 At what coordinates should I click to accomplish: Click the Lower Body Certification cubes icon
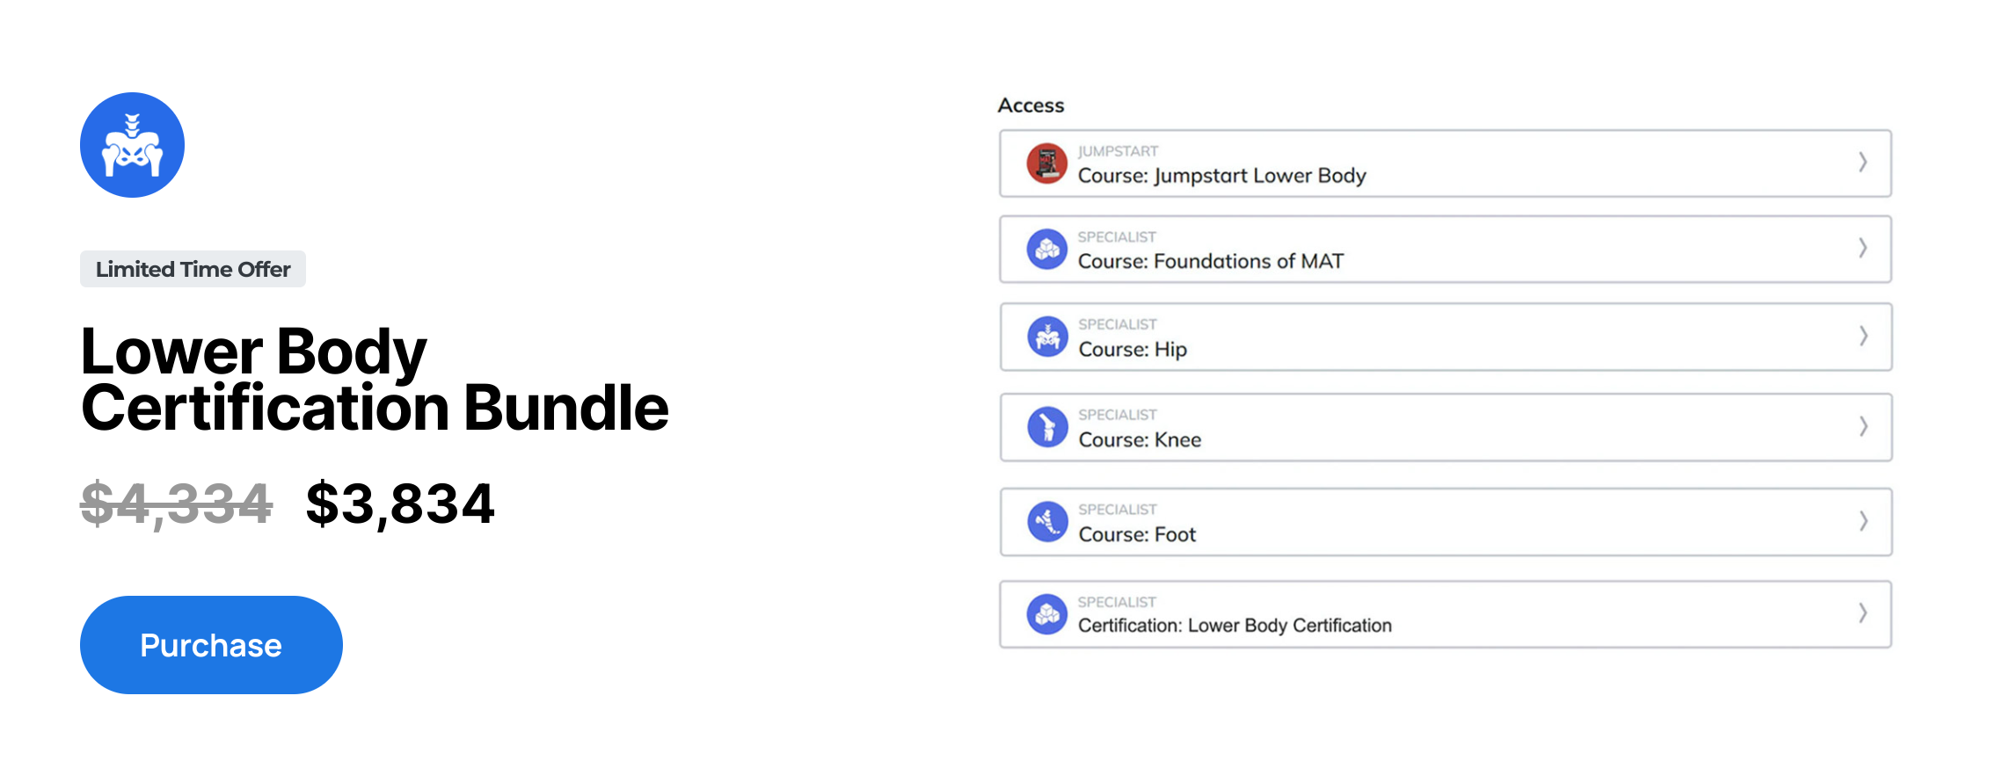point(1046,614)
